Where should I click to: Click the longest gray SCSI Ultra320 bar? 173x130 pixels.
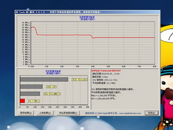[44, 80]
